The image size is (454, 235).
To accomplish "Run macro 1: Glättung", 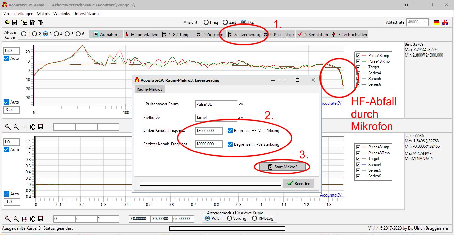I will [x=175, y=34].
